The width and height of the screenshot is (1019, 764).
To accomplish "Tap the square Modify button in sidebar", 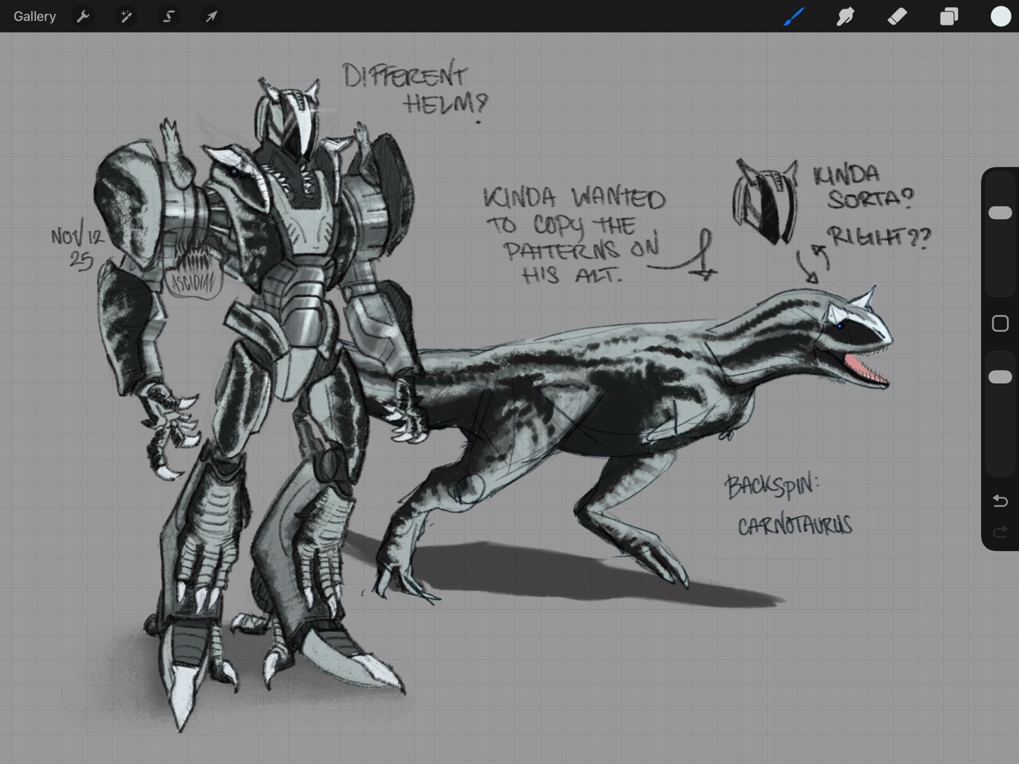I will tap(1000, 323).
